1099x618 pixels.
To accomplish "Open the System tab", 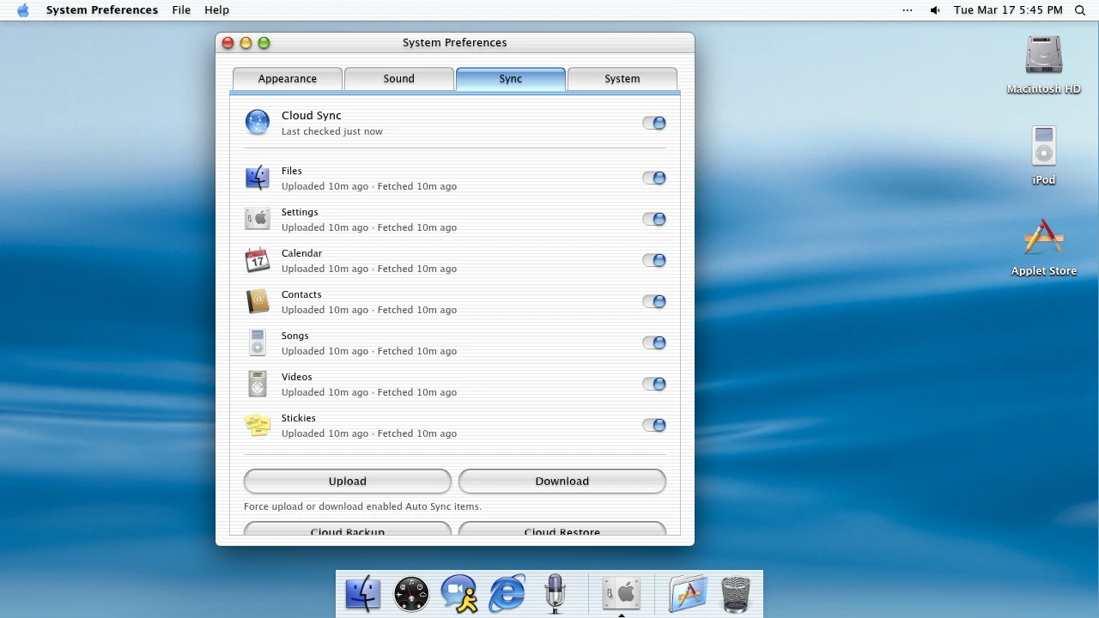I will (622, 79).
